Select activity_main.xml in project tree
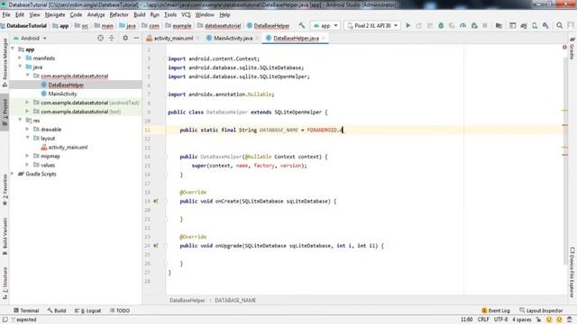The image size is (577, 324). click(68, 147)
